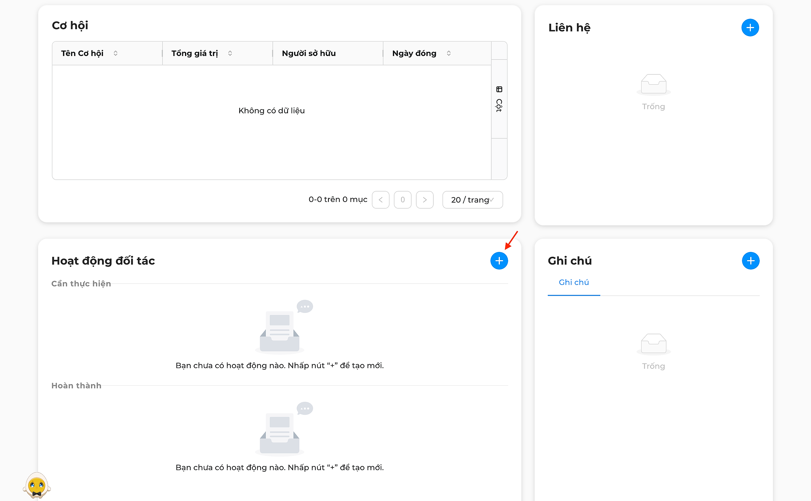Viewport: 811px width, 501px height.
Task: Sort by Tổng giá trị column
Action: (230, 53)
